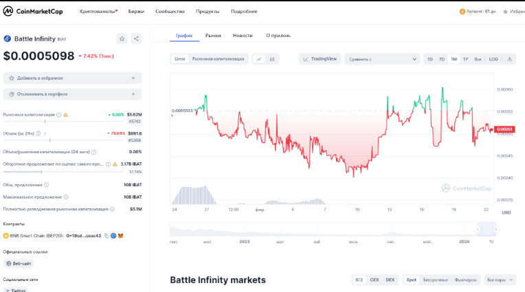
Task: Download chart data with the download icon
Action: click(510, 59)
